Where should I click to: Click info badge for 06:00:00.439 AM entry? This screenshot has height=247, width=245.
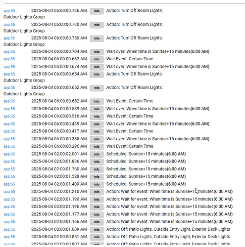point(97,124)
